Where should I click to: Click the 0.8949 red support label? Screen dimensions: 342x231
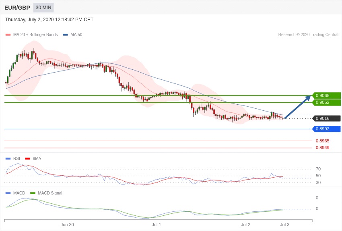coord(322,148)
